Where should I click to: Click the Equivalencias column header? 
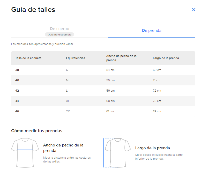coord(76,58)
